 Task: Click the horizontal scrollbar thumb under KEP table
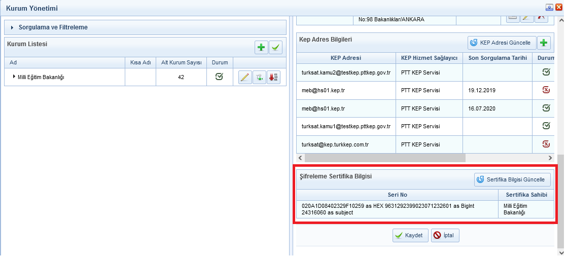[385, 158]
